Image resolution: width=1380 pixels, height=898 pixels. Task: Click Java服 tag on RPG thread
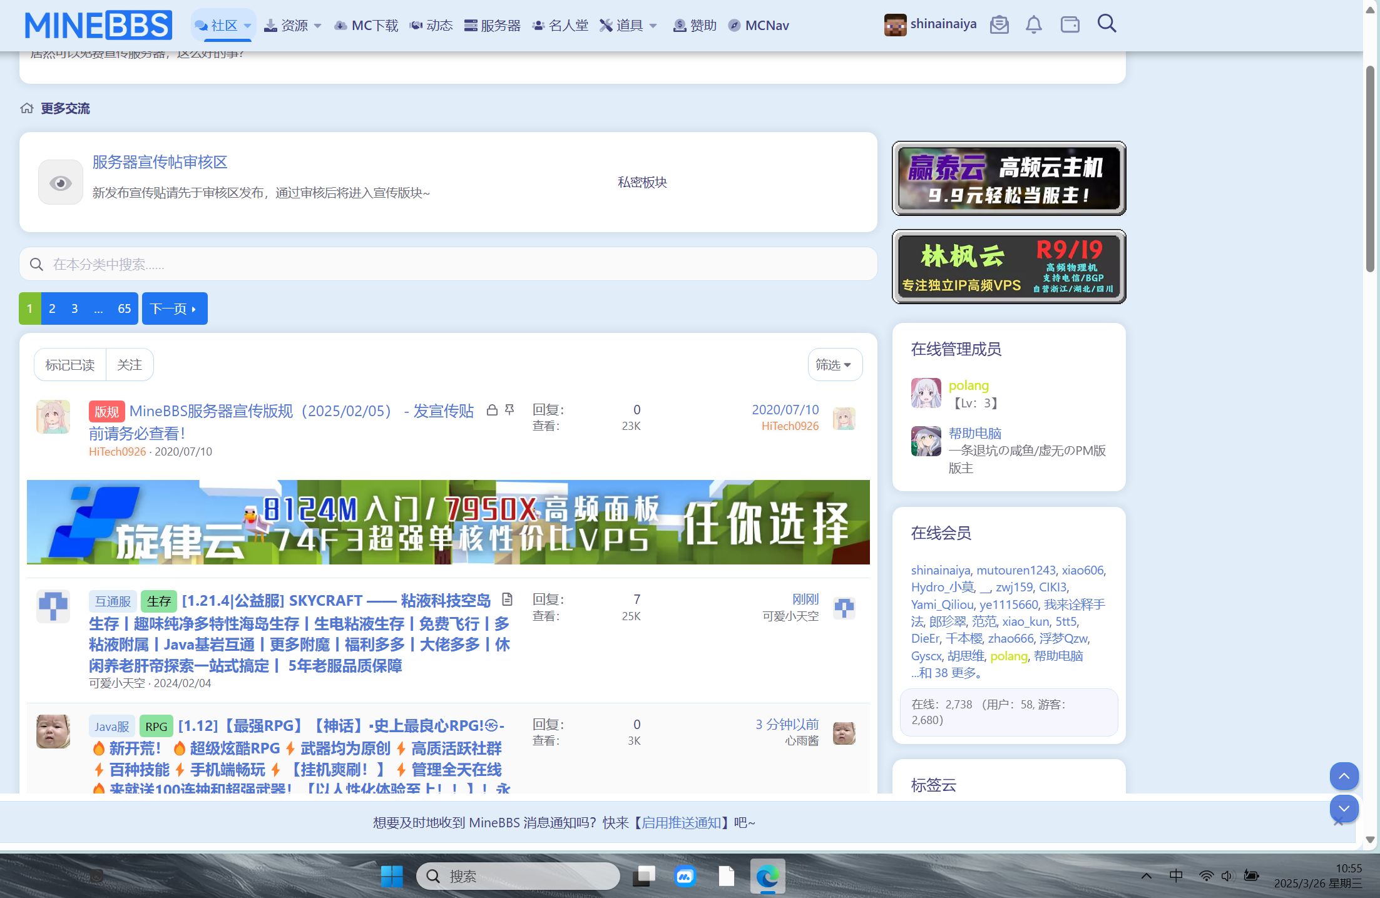(112, 727)
